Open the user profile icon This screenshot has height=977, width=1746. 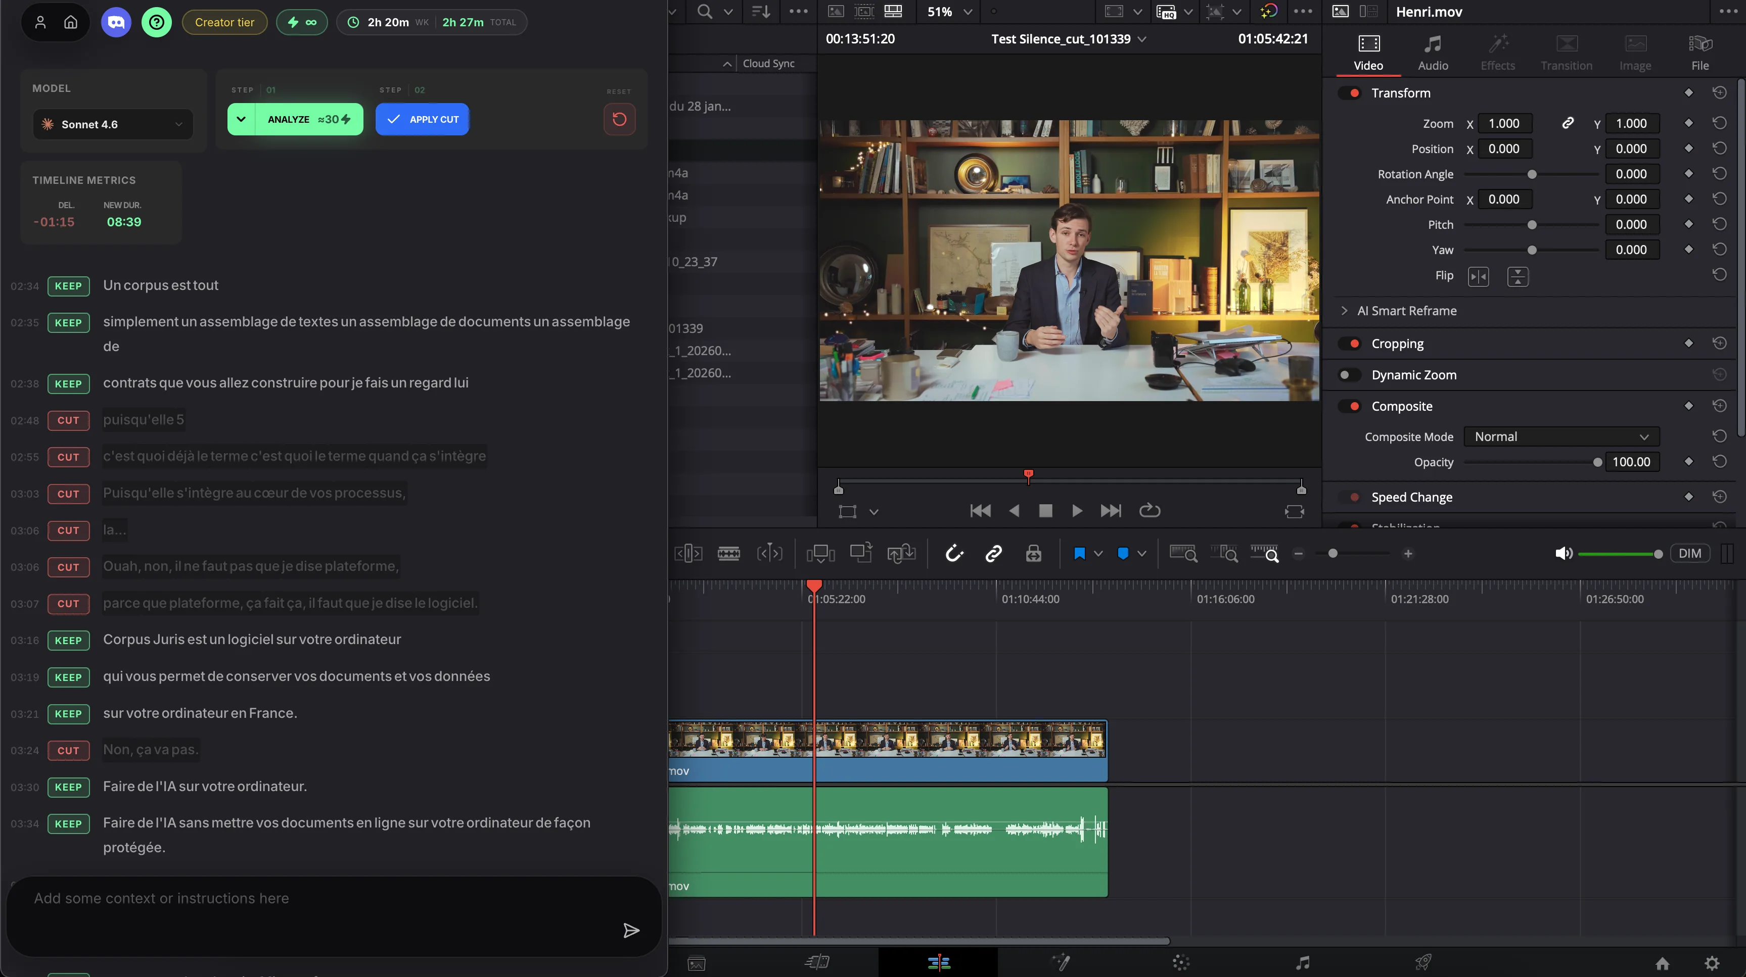[x=40, y=22]
